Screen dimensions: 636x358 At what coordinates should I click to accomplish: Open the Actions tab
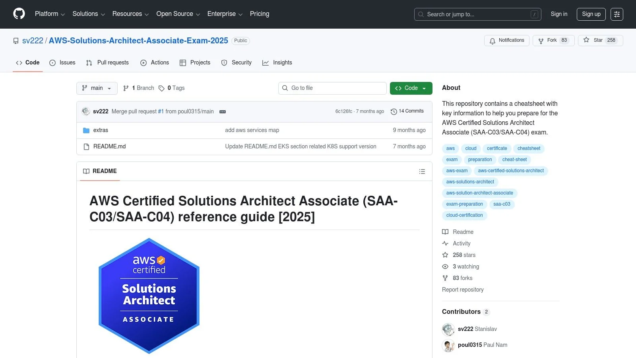[155, 63]
